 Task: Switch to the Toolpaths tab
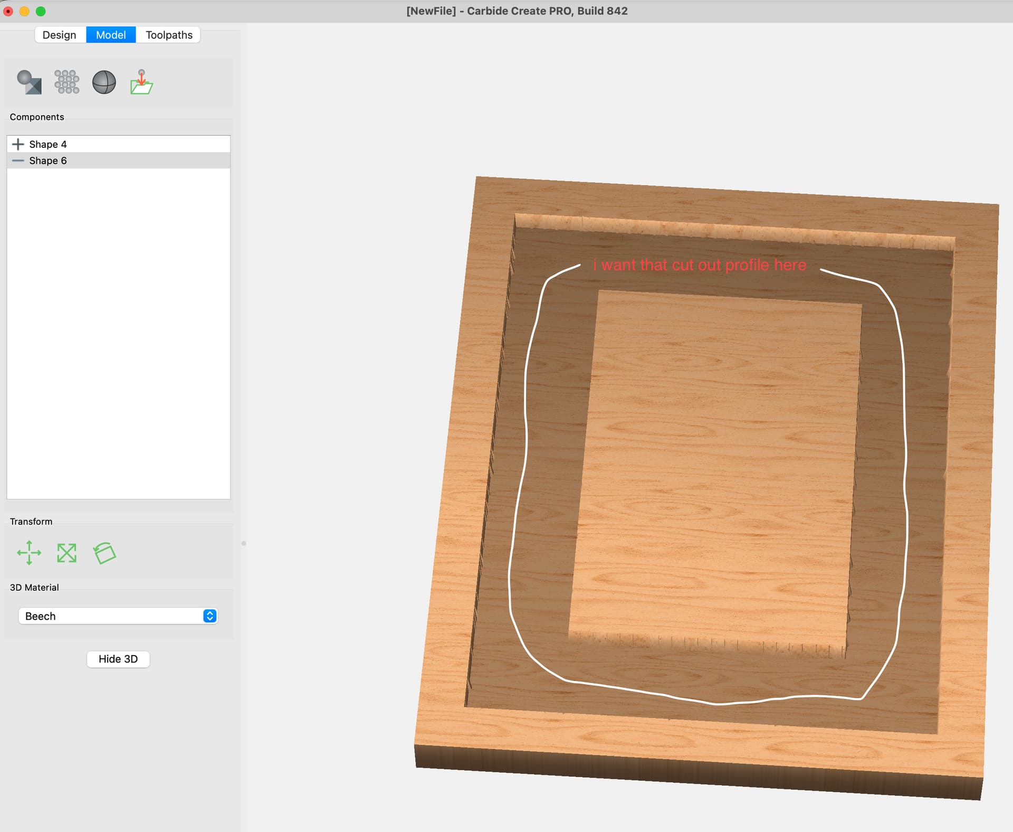(x=169, y=35)
